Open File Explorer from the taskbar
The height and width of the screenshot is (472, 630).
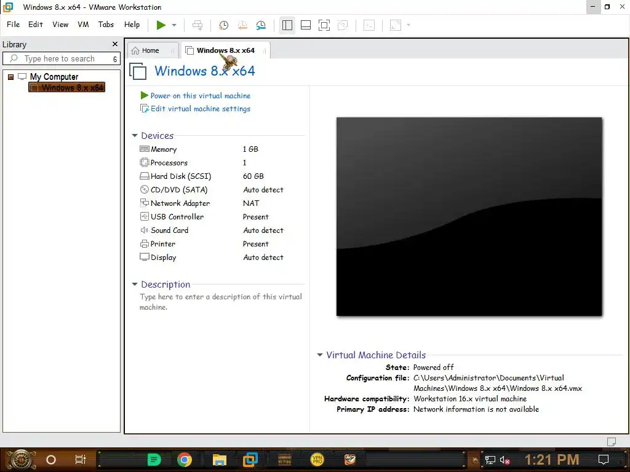tap(220, 460)
